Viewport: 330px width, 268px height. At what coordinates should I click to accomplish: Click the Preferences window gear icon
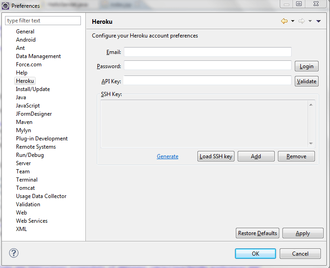5,5
